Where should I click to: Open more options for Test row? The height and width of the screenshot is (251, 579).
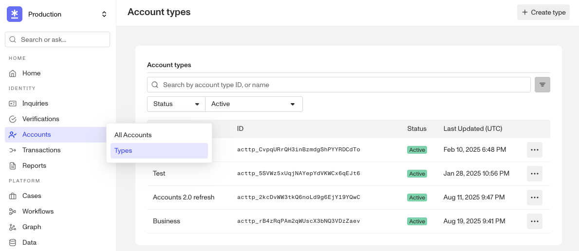click(x=534, y=174)
